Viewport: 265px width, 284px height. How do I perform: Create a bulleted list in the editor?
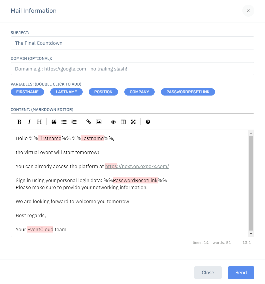point(64,122)
